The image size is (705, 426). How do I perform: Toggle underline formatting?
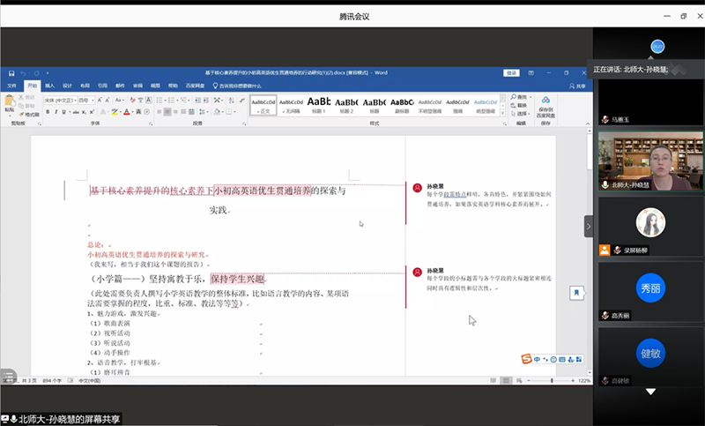[x=66, y=112]
